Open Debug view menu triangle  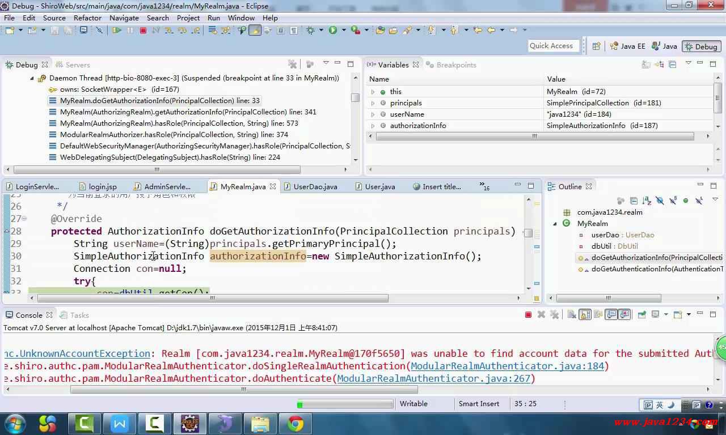(x=326, y=63)
